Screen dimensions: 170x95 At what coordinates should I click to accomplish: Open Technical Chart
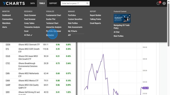[x=52, y=23]
